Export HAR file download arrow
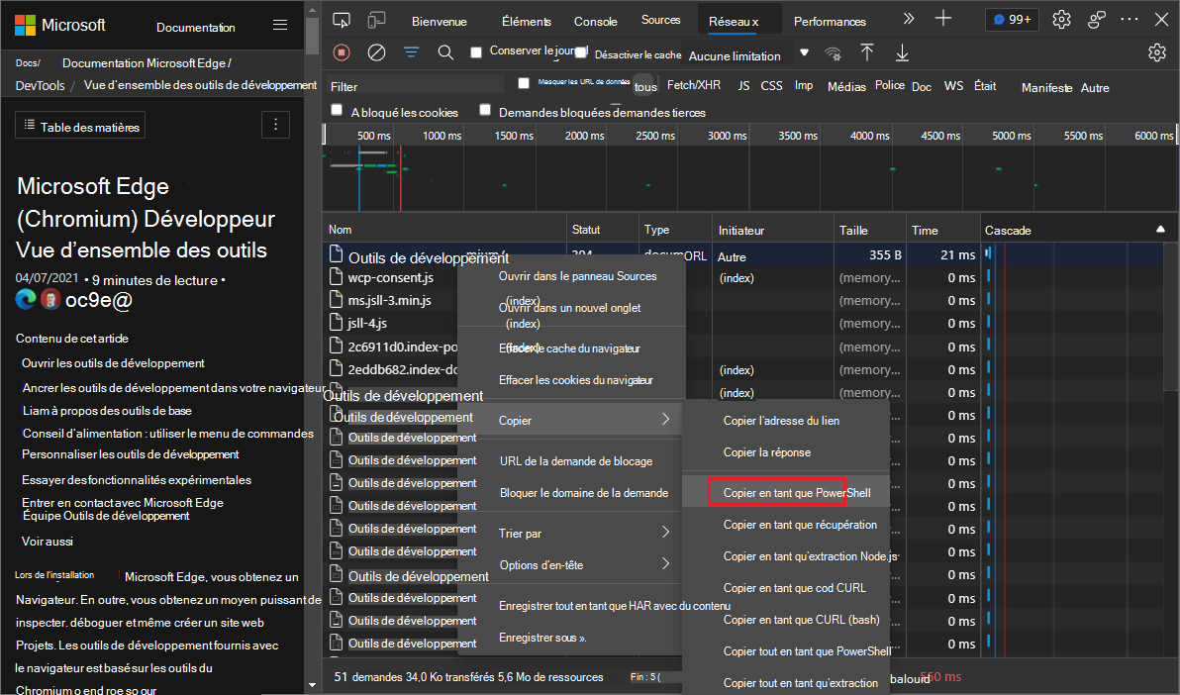 click(902, 52)
